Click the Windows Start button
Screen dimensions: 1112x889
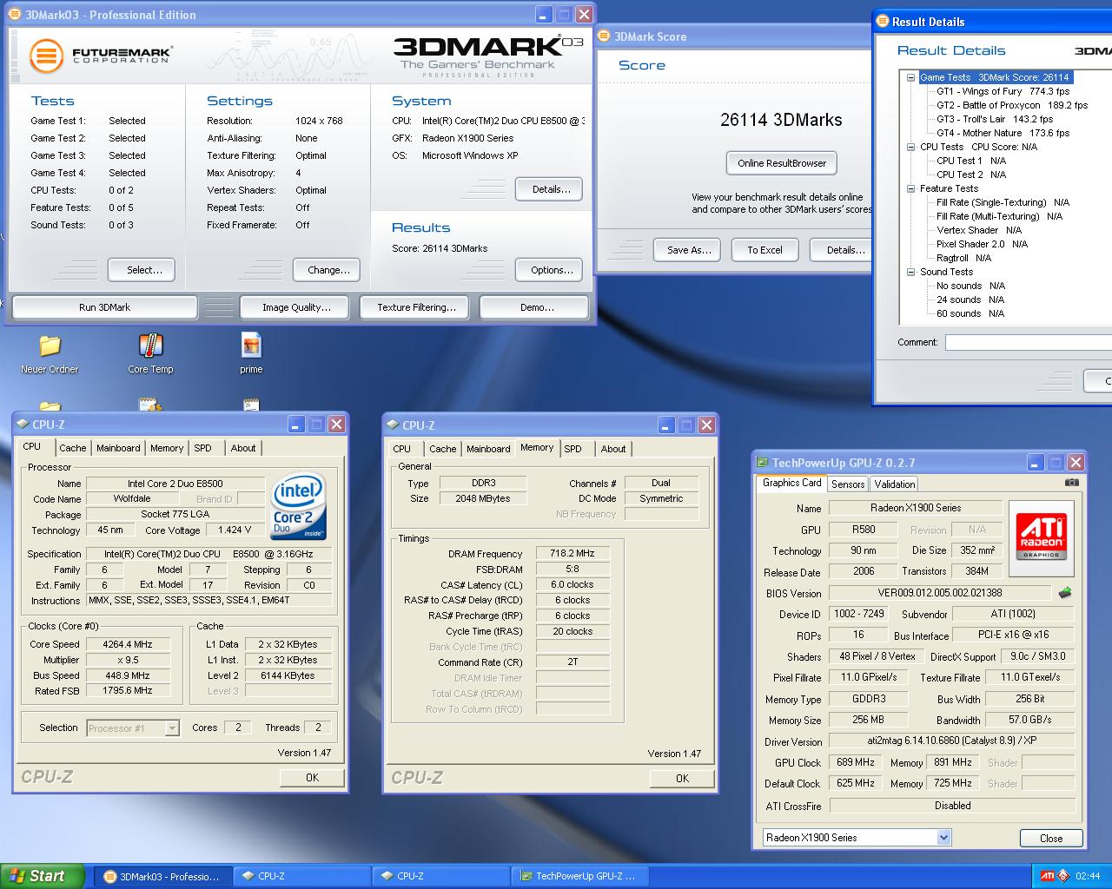coord(43,876)
